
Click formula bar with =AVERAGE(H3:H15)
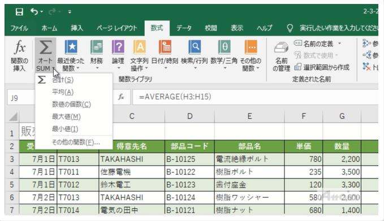255,97
